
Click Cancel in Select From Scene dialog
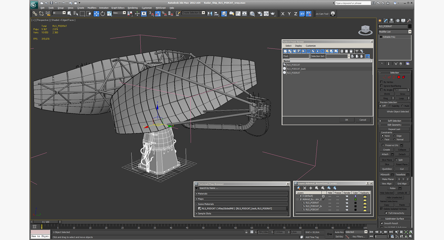point(363,120)
